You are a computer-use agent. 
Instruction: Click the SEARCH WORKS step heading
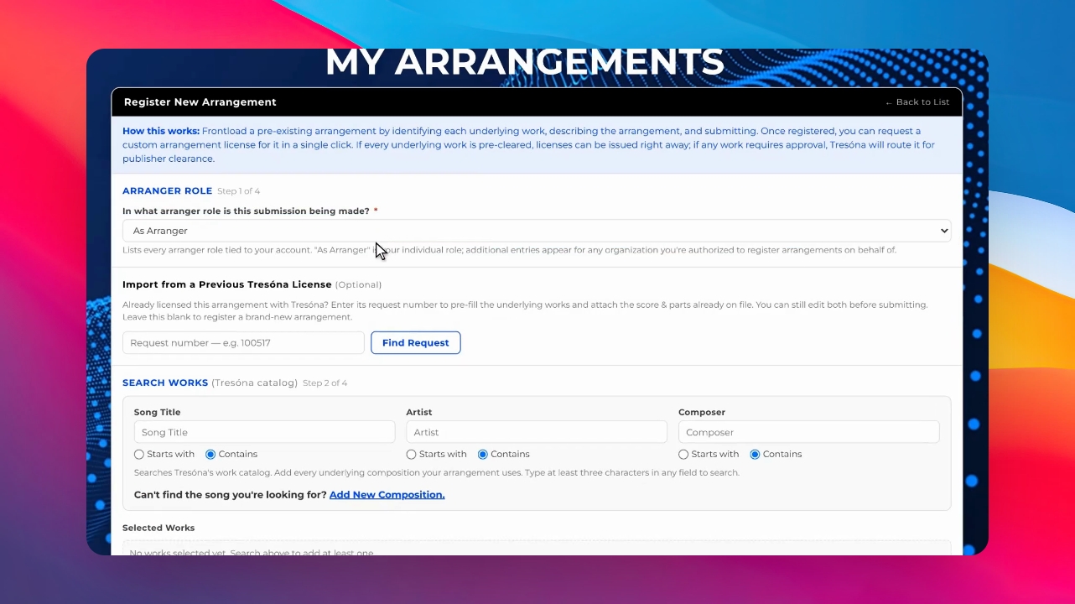click(x=165, y=383)
